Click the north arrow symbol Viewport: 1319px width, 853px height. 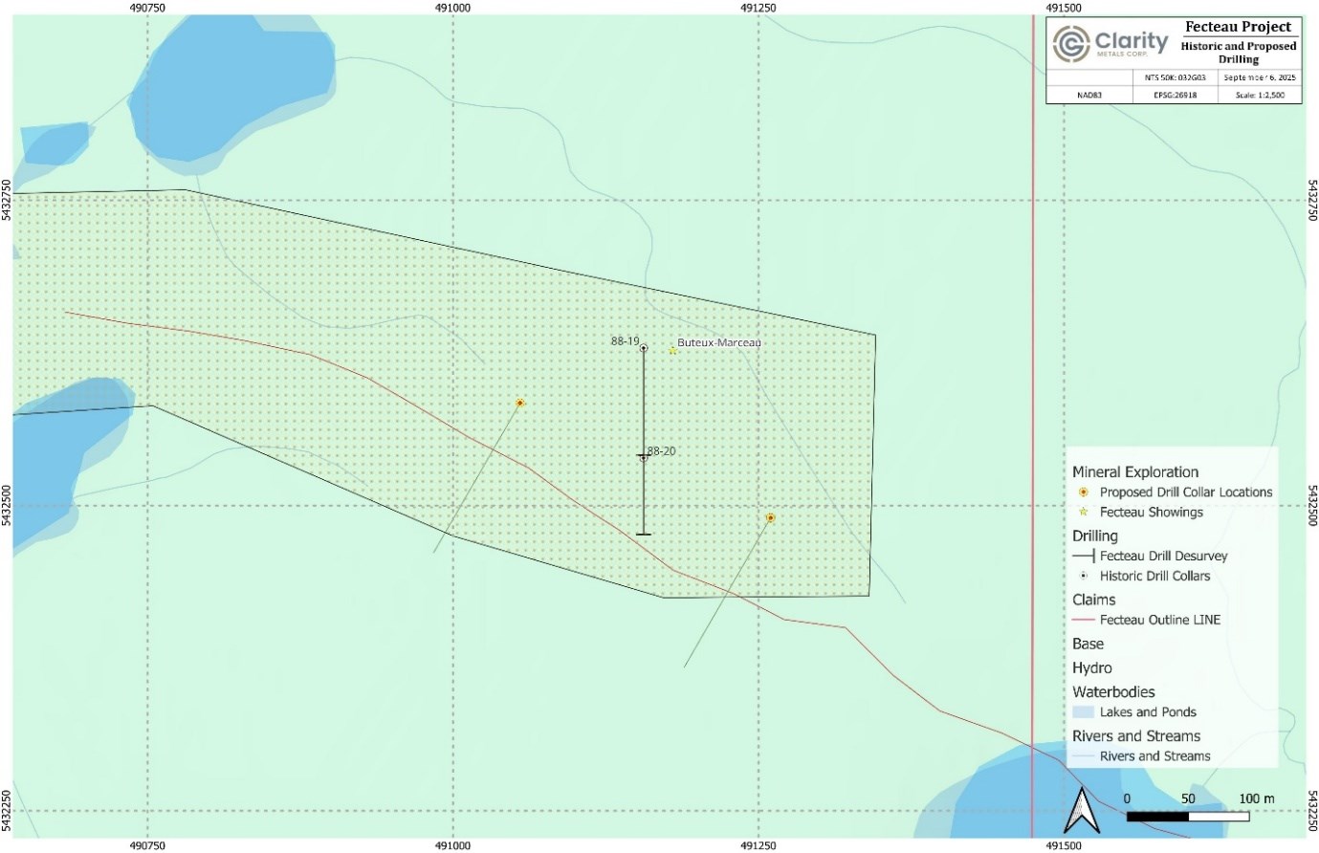pyautogui.click(x=1082, y=812)
